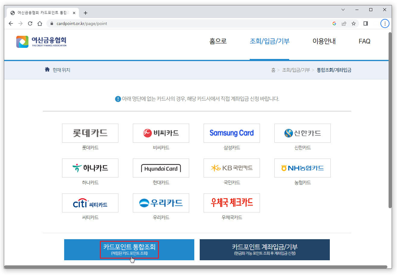Open the 홈으로 menu item

[x=218, y=41]
